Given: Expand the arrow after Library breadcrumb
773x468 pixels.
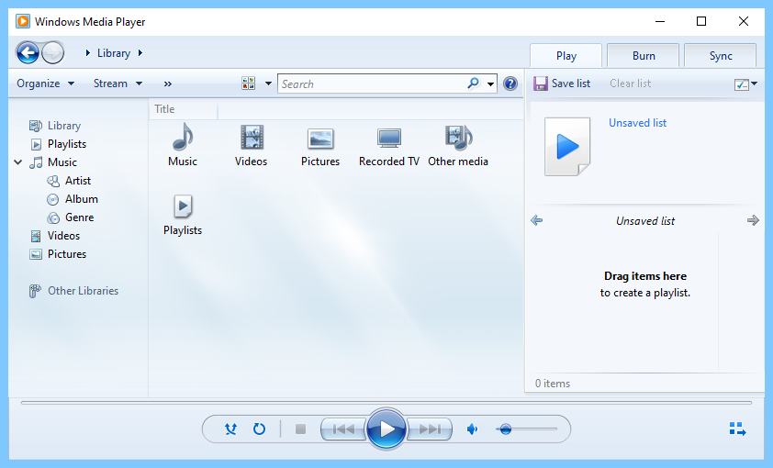Looking at the screenshot, I should pos(140,52).
